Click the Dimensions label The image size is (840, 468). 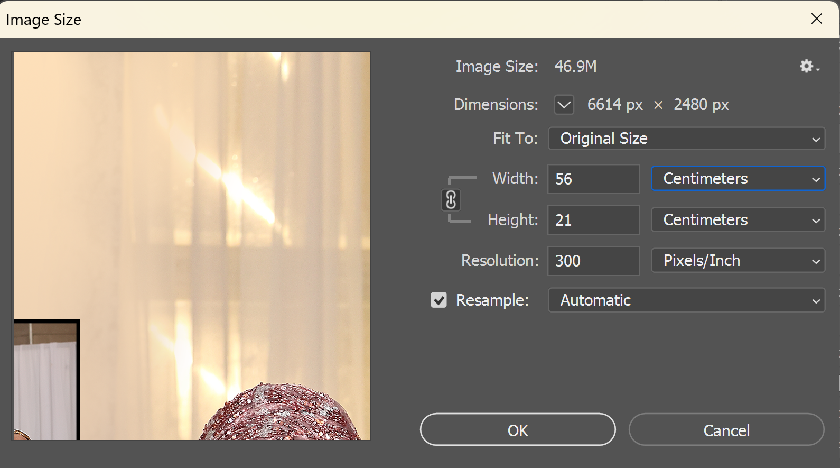(496, 105)
